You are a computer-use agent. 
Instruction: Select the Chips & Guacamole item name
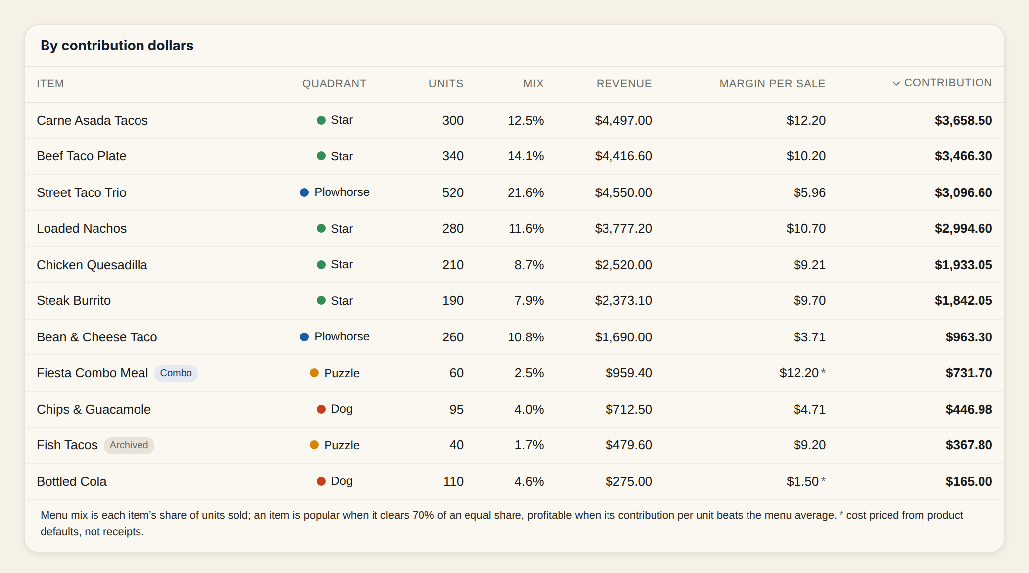click(x=94, y=409)
